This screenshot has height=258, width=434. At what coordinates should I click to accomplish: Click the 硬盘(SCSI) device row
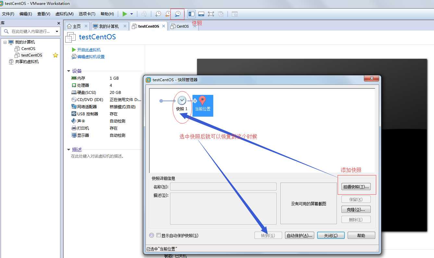coord(106,93)
